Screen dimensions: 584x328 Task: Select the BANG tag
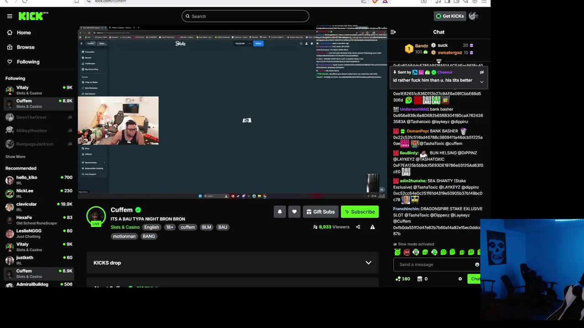[x=149, y=236]
